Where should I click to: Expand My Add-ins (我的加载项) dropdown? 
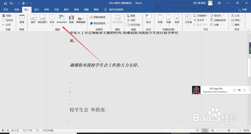[x=108, y=23]
